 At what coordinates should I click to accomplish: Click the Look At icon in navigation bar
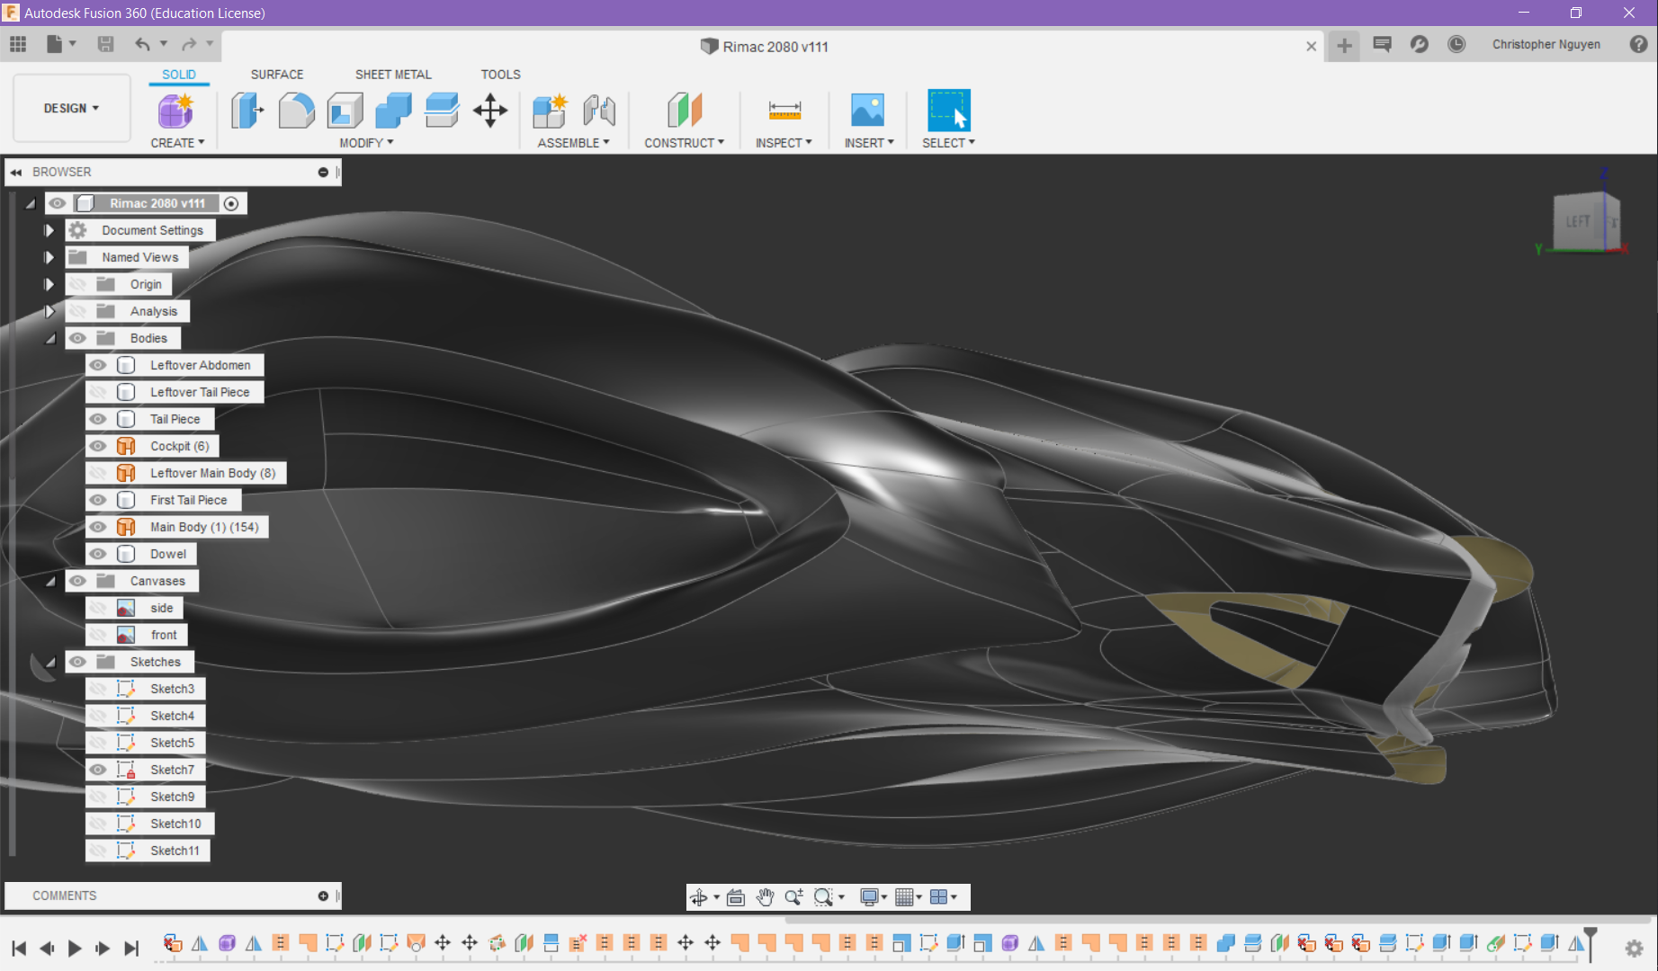pos(736,896)
